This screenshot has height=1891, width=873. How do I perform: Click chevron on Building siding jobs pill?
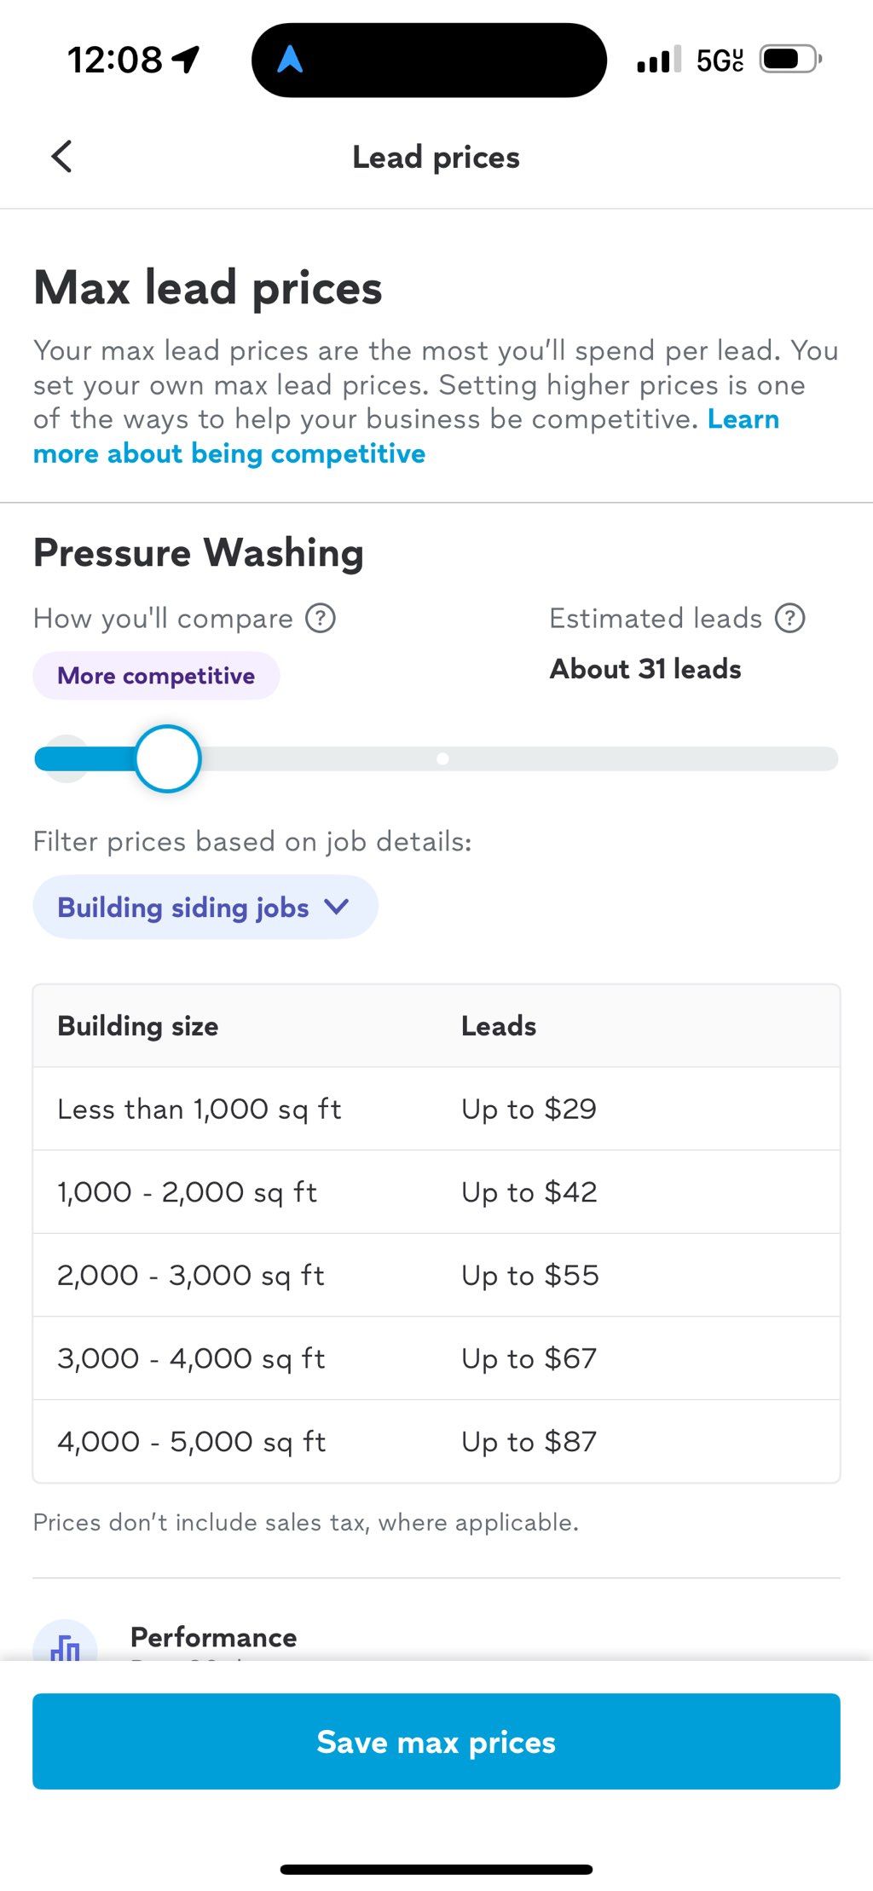338,907
